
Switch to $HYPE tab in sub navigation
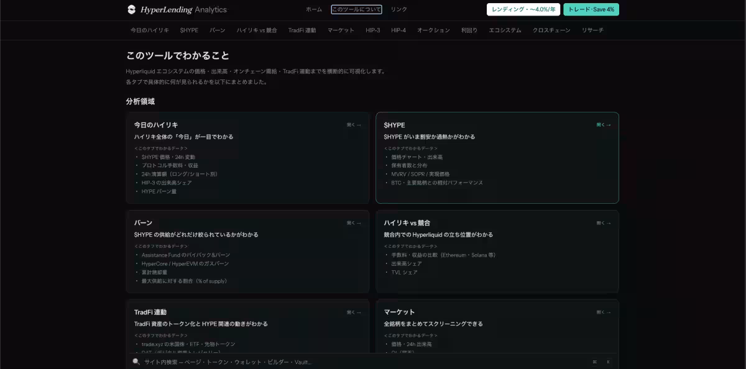click(x=189, y=30)
